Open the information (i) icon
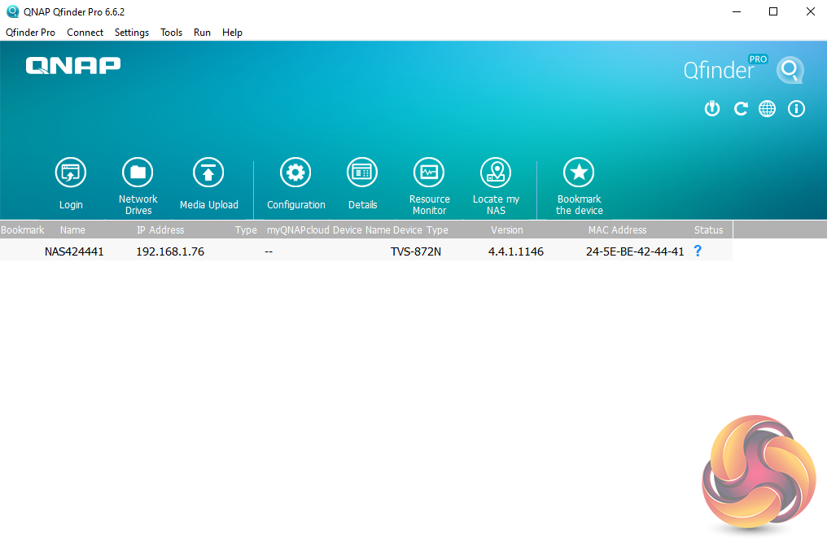 796,108
